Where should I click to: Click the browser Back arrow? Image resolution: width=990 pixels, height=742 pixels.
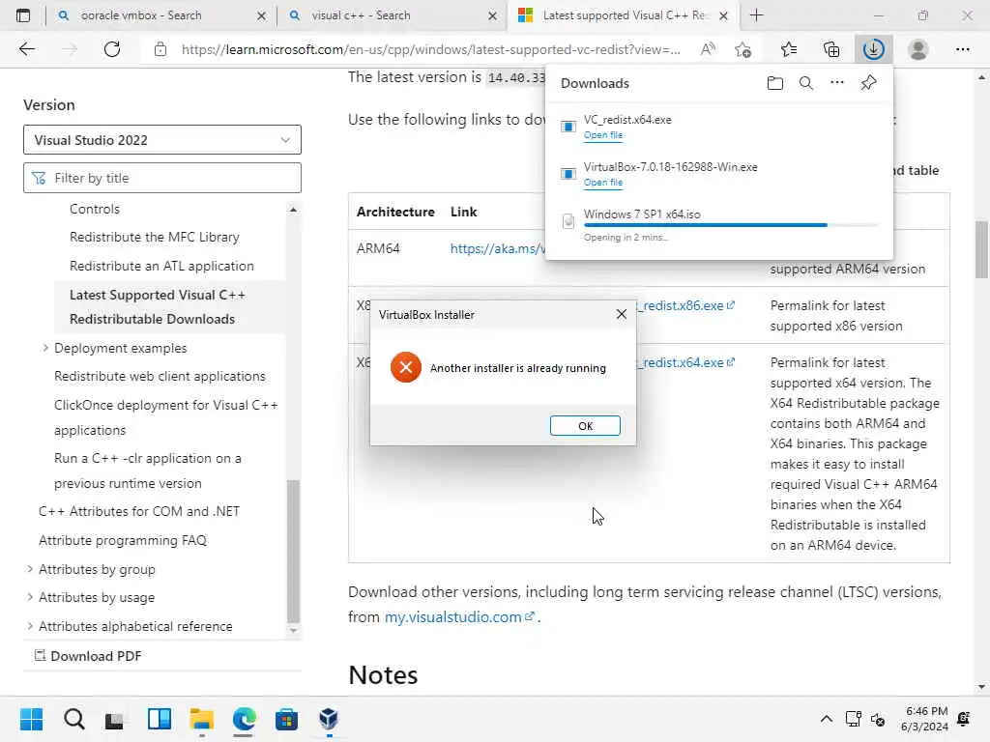tap(26, 49)
